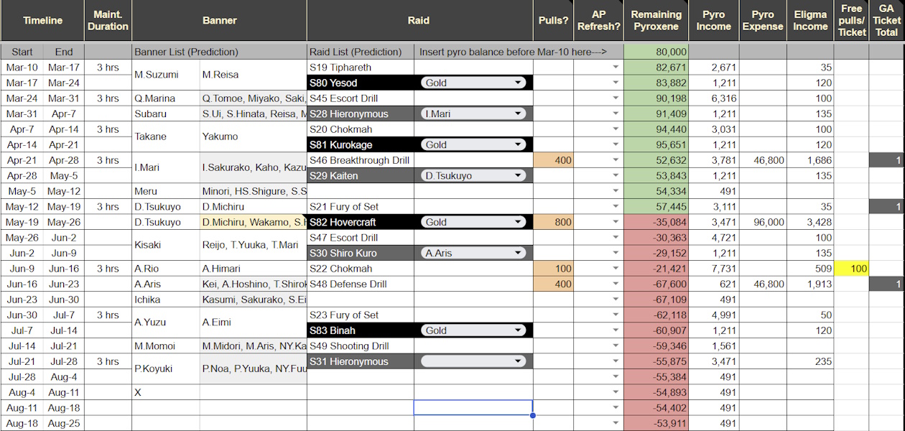Viewport: 905px width, 431px height.
Task: Click the S23 Fury of Set raid cell
Action: (x=361, y=315)
